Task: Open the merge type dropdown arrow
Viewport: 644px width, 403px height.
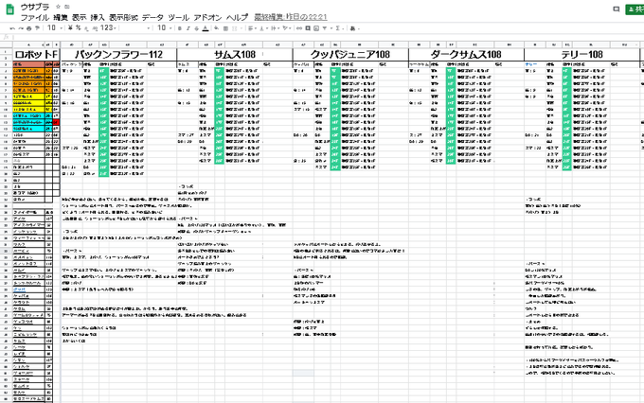Action: (241, 28)
